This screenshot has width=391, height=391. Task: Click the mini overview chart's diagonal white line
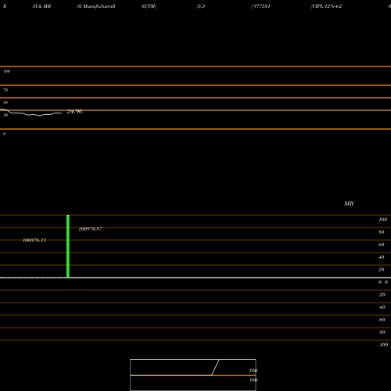[215, 368]
